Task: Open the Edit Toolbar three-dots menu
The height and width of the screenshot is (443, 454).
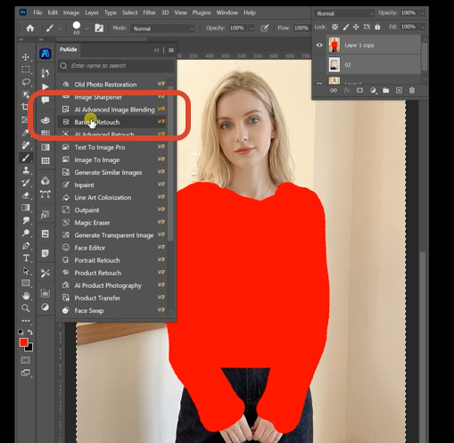Action: pyautogui.click(x=26, y=321)
